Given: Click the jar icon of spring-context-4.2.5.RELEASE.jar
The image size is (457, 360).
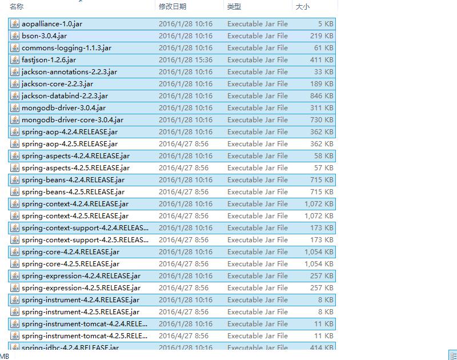Looking at the screenshot, I should click(15, 215).
